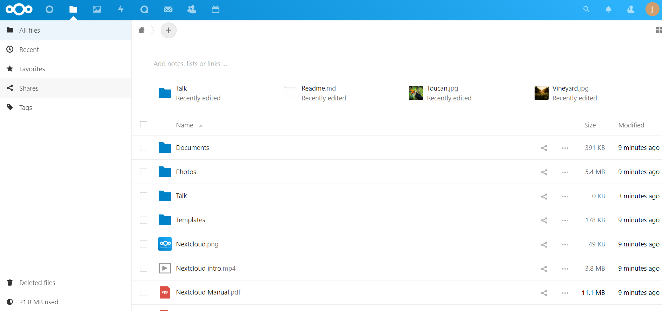Switch to grid view
Viewport: 662px width, 311px height.
(x=659, y=30)
